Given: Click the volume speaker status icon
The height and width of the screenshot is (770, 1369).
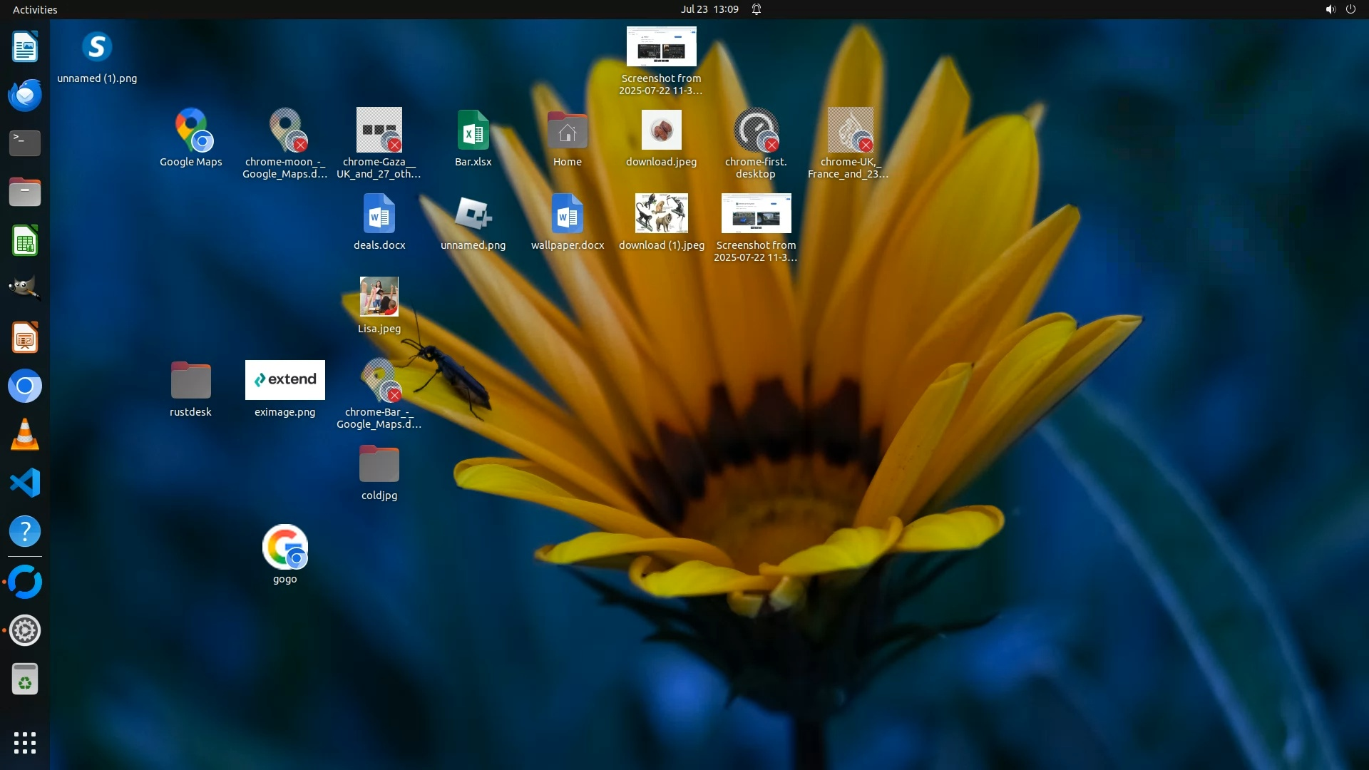Looking at the screenshot, I should (x=1330, y=9).
